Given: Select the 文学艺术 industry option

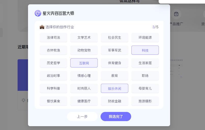Looking at the screenshot, I should pos(84,38).
